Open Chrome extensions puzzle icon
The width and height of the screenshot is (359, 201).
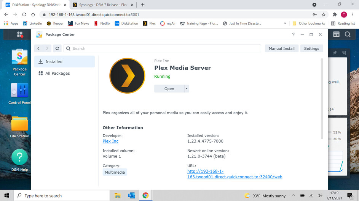point(335,15)
